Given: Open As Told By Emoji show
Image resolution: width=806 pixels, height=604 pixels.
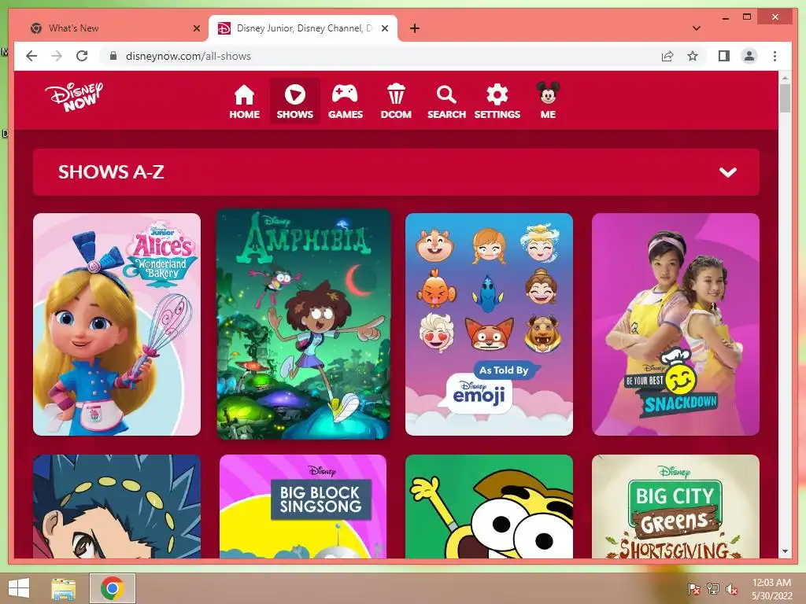Looking at the screenshot, I should coord(489,324).
